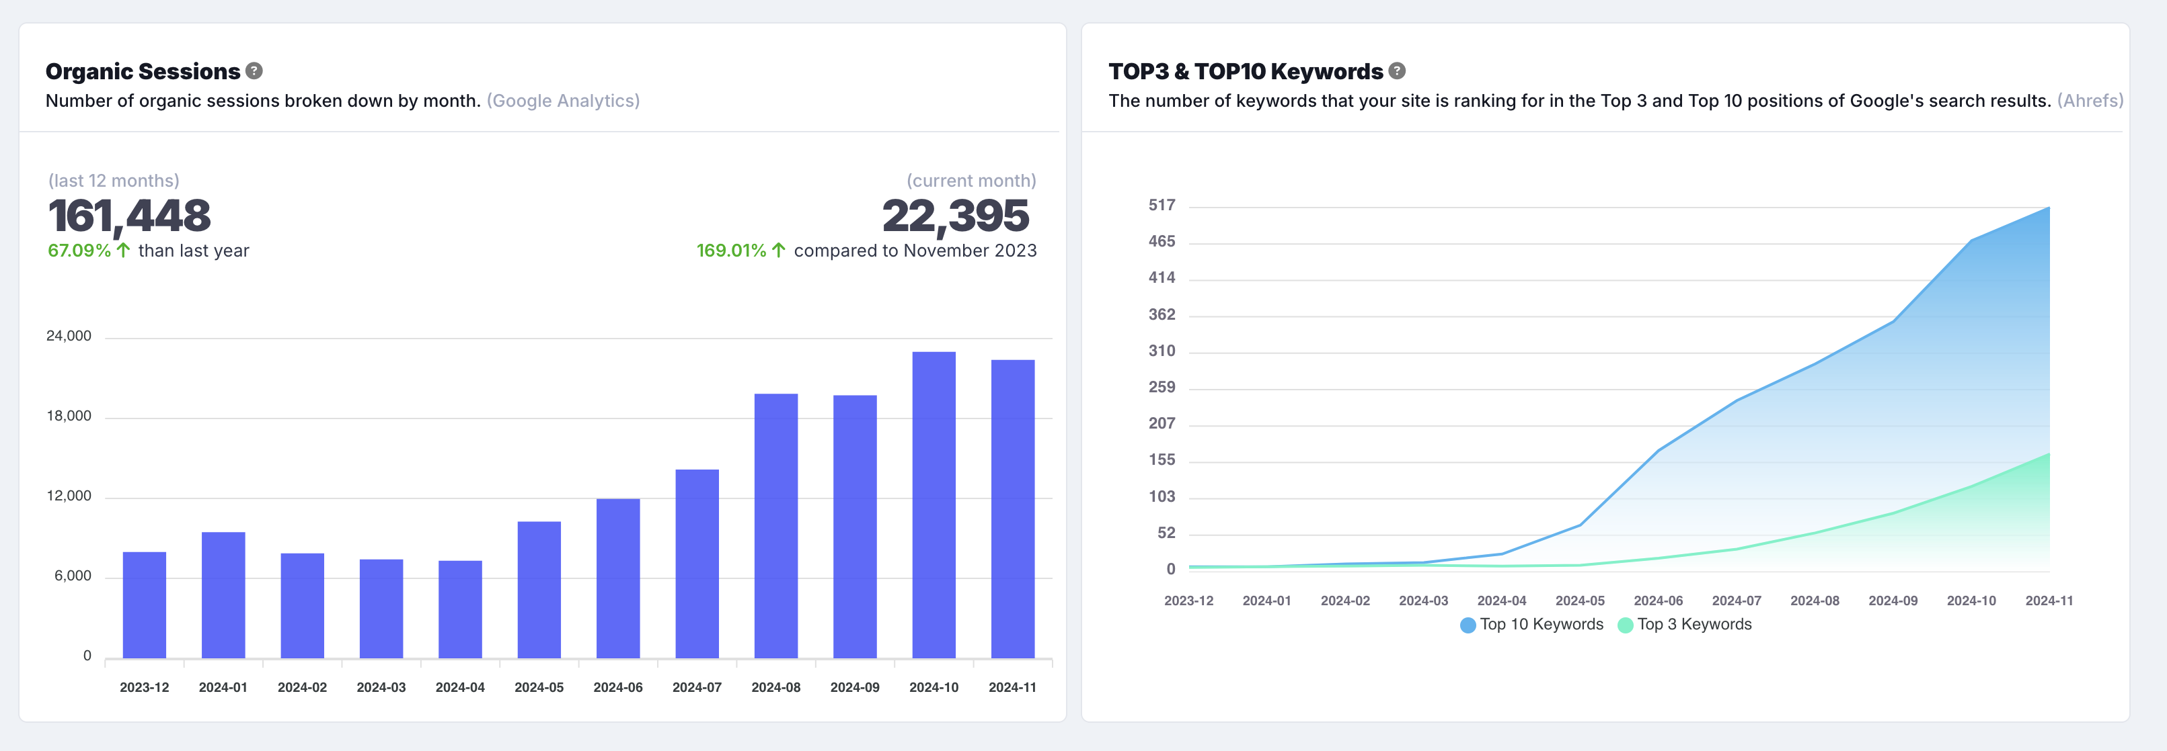Click the 67.09% green up arrow

click(124, 251)
